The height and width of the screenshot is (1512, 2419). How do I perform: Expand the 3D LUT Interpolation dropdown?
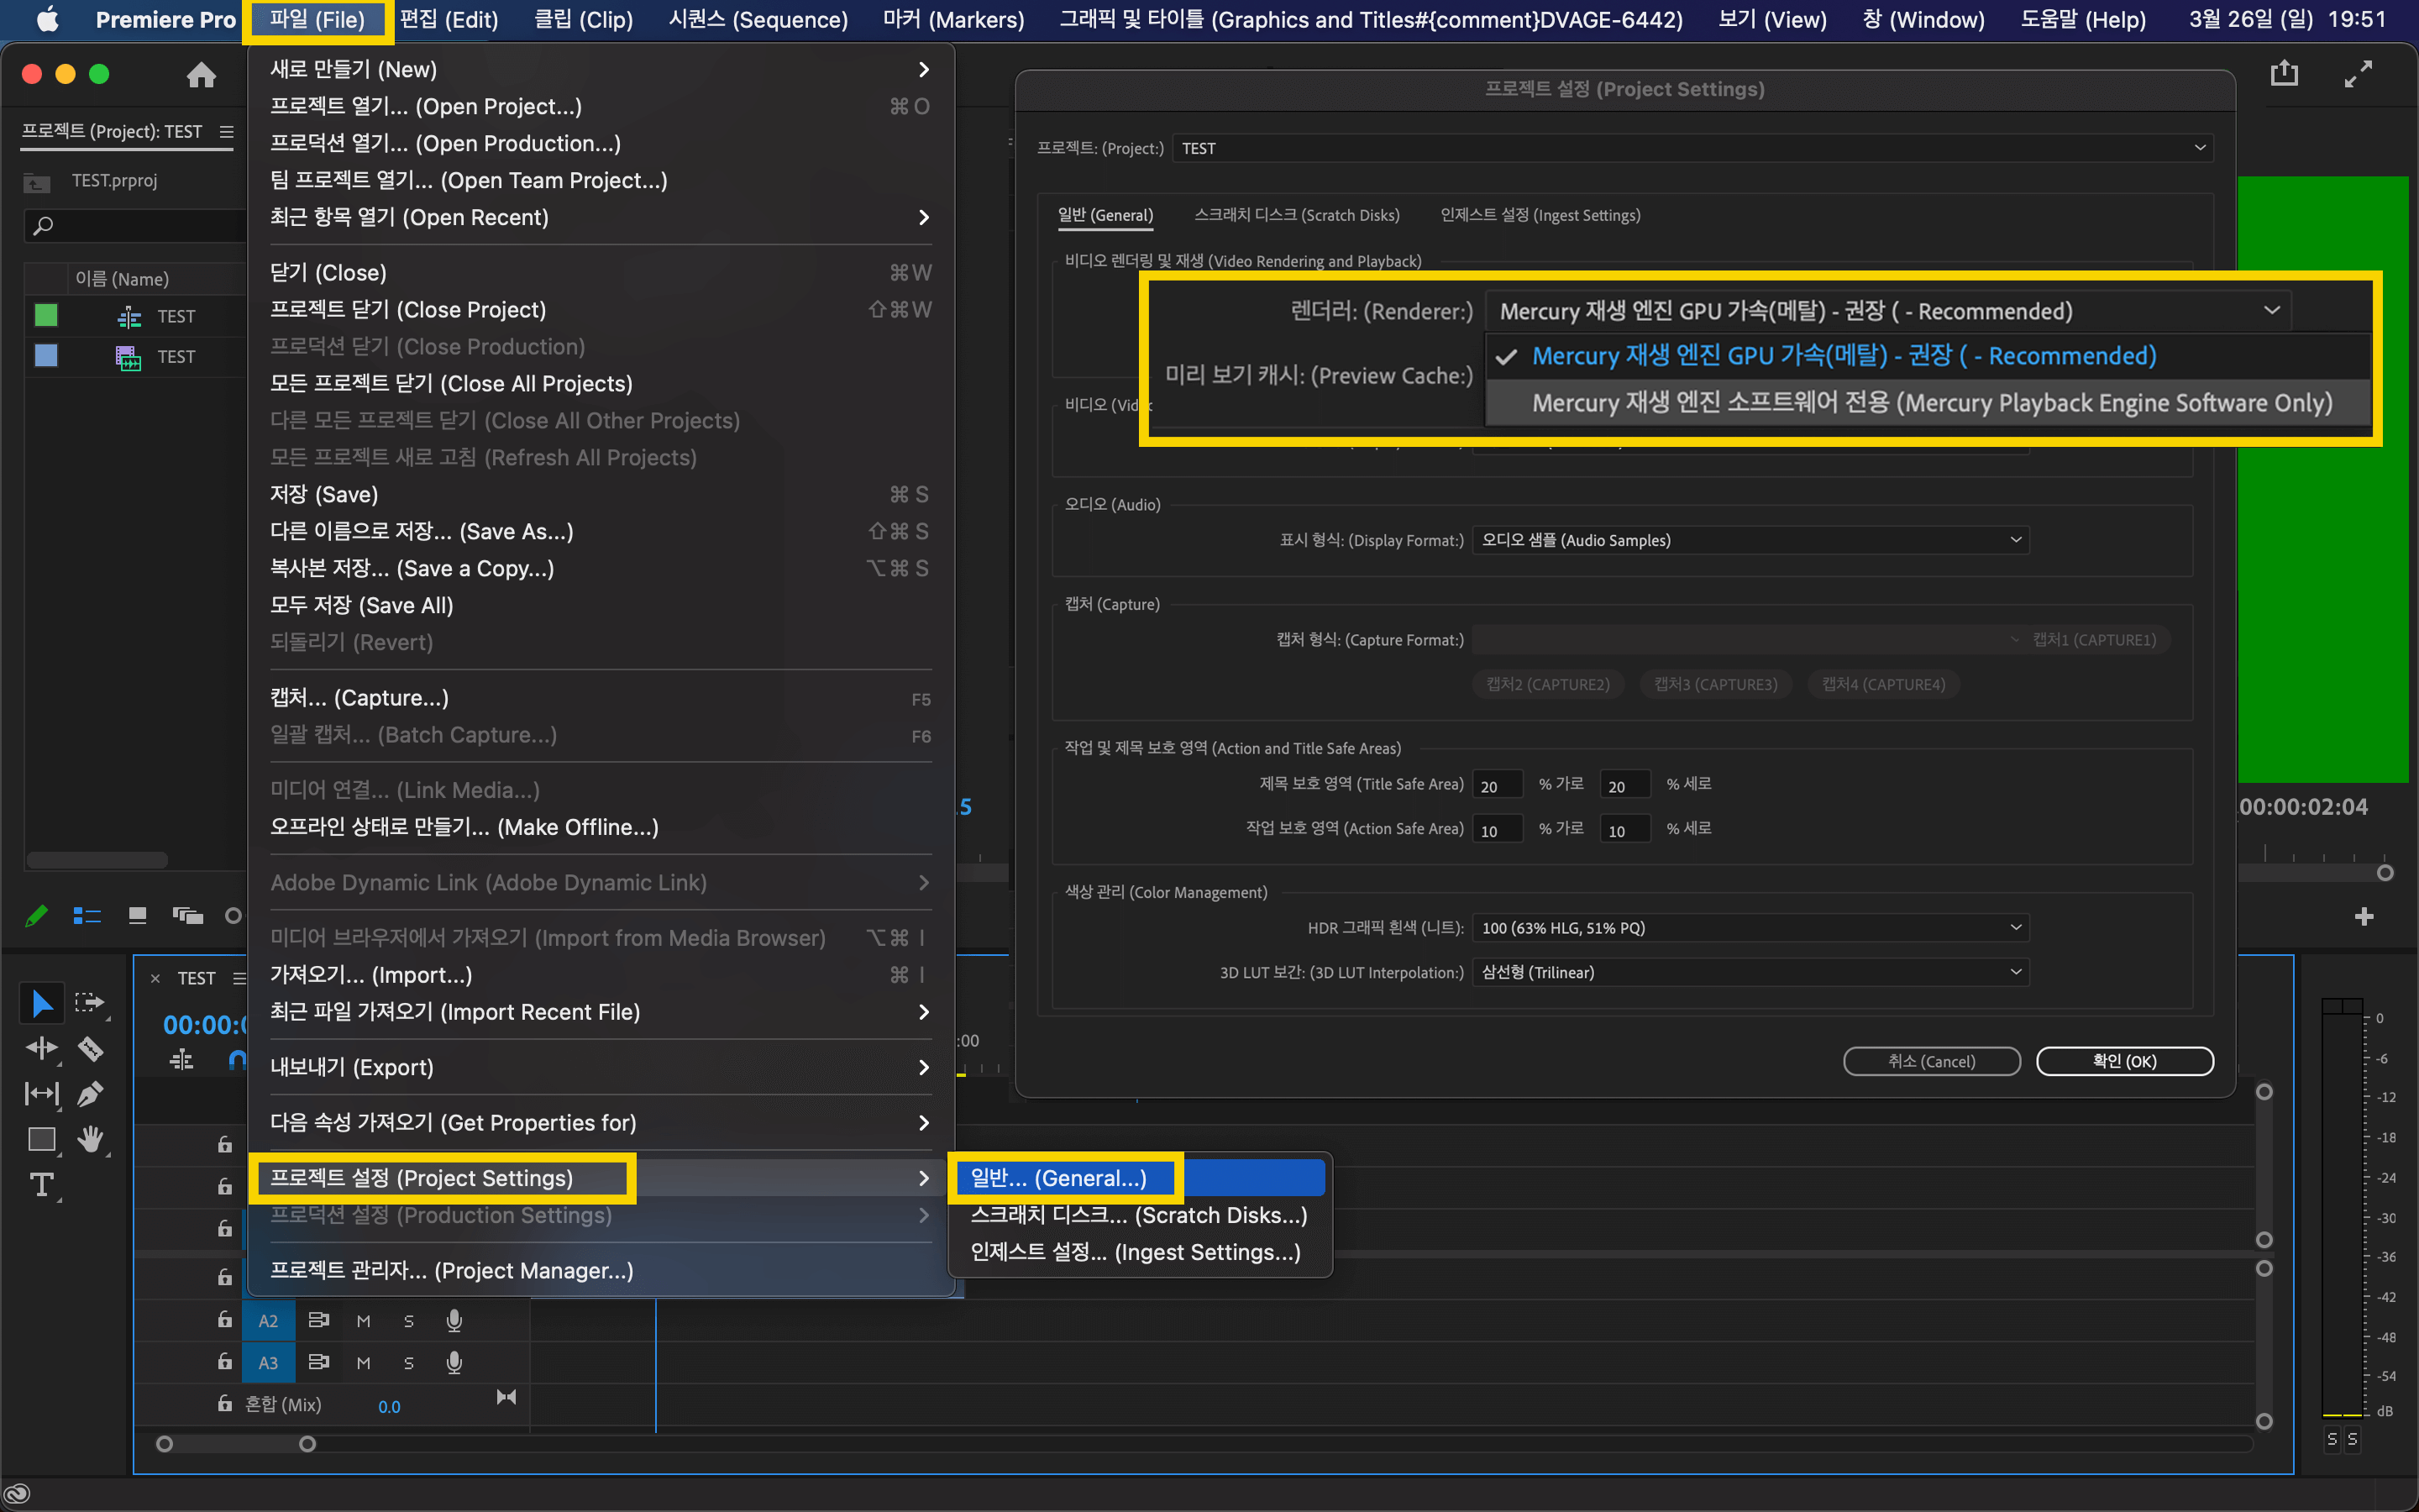point(1750,972)
